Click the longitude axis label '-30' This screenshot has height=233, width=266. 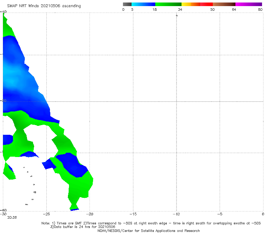3,214
